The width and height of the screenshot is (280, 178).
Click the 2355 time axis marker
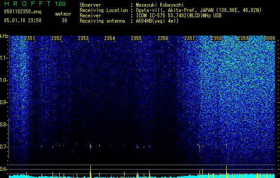pos(136,38)
